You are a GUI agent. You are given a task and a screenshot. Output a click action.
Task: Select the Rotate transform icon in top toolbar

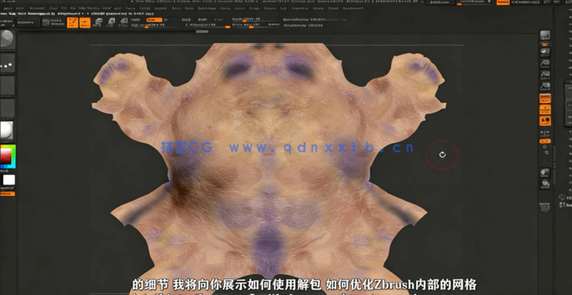(124, 23)
